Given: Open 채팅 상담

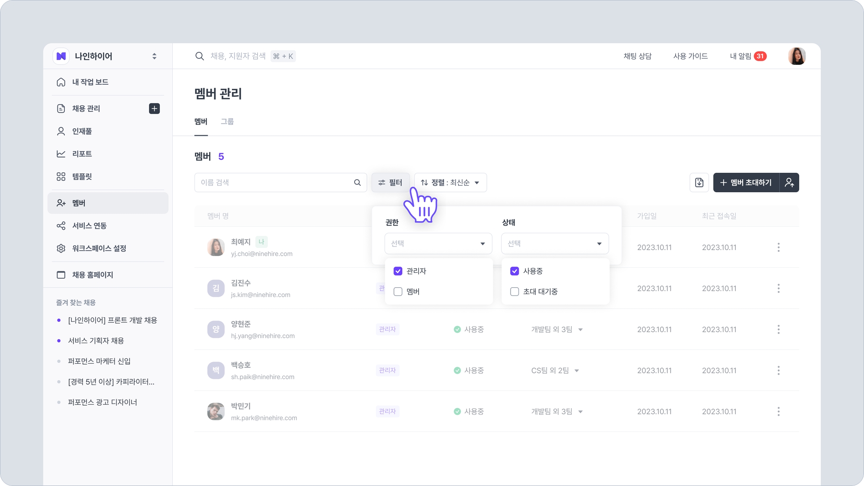Looking at the screenshot, I should (x=637, y=56).
